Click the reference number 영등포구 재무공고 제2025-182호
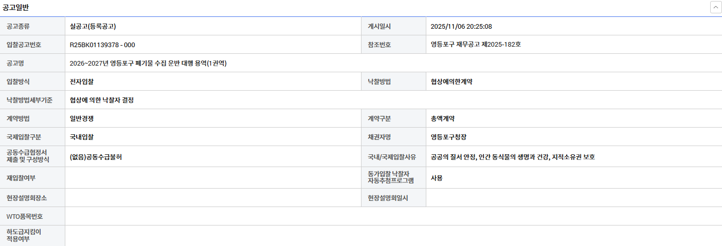The height and width of the screenshot is (246, 722). (476, 45)
